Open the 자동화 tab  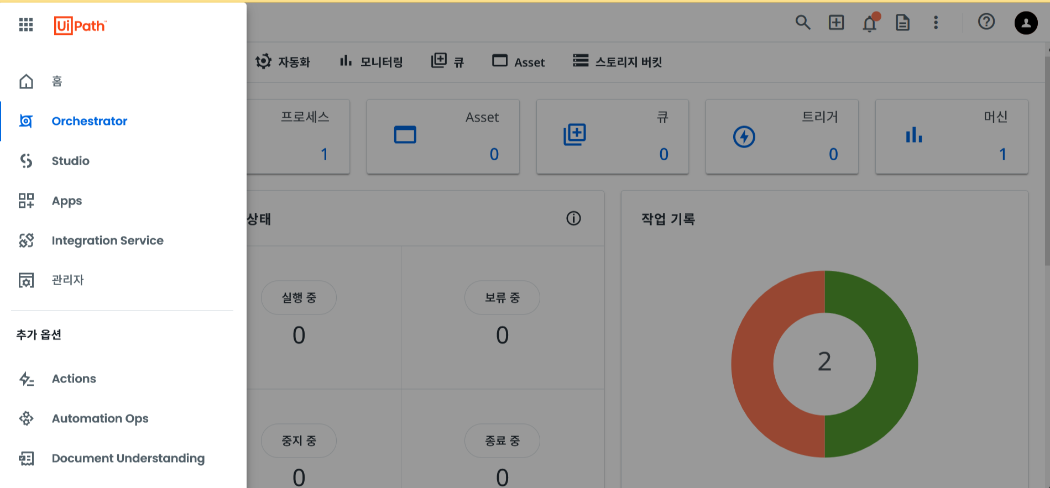pyautogui.click(x=283, y=62)
